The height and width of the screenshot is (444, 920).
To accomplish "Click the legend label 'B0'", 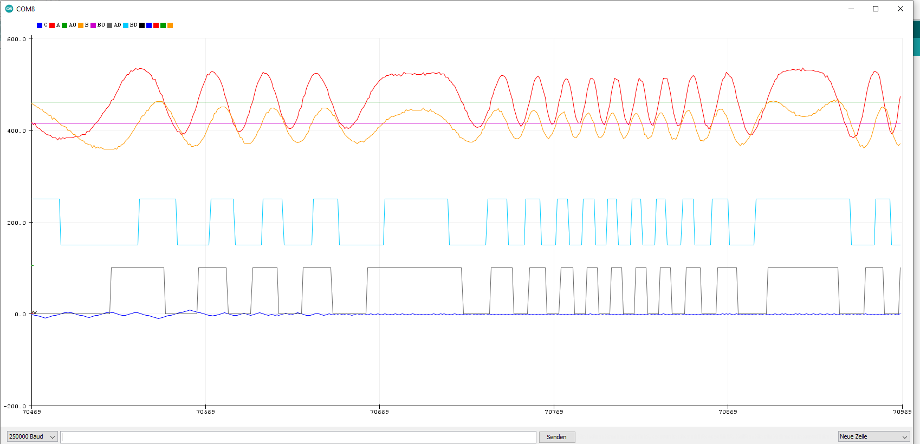I will tap(101, 25).
